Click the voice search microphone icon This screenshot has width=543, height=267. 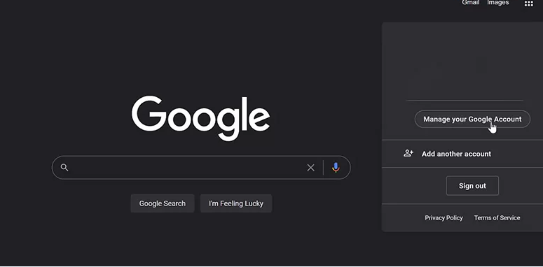[x=336, y=168]
